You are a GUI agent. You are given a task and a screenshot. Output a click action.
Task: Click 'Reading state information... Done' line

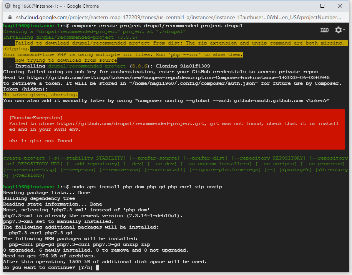pyautogui.click(x=53, y=204)
